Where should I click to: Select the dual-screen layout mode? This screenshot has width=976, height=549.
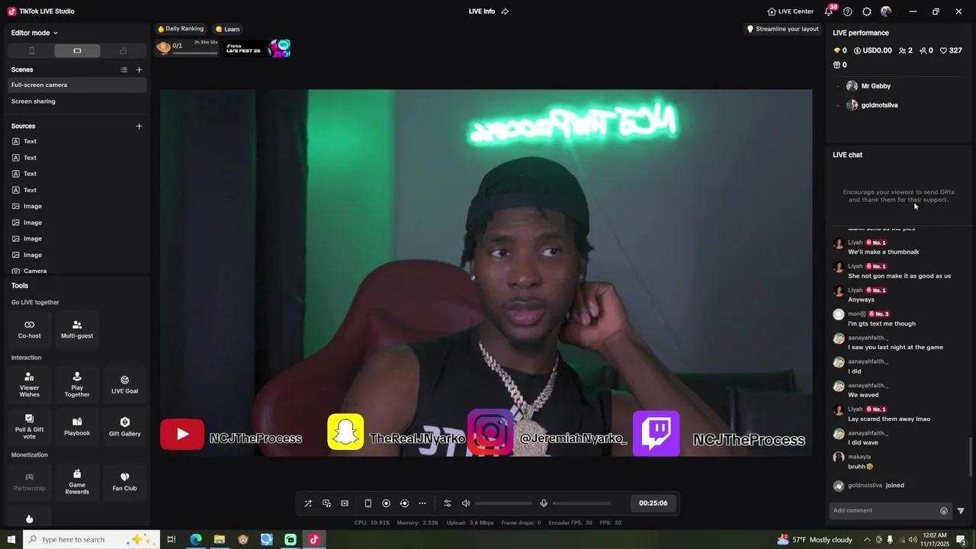(x=123, y=51)
